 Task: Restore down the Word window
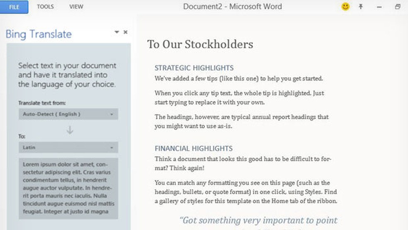[398, 7]
